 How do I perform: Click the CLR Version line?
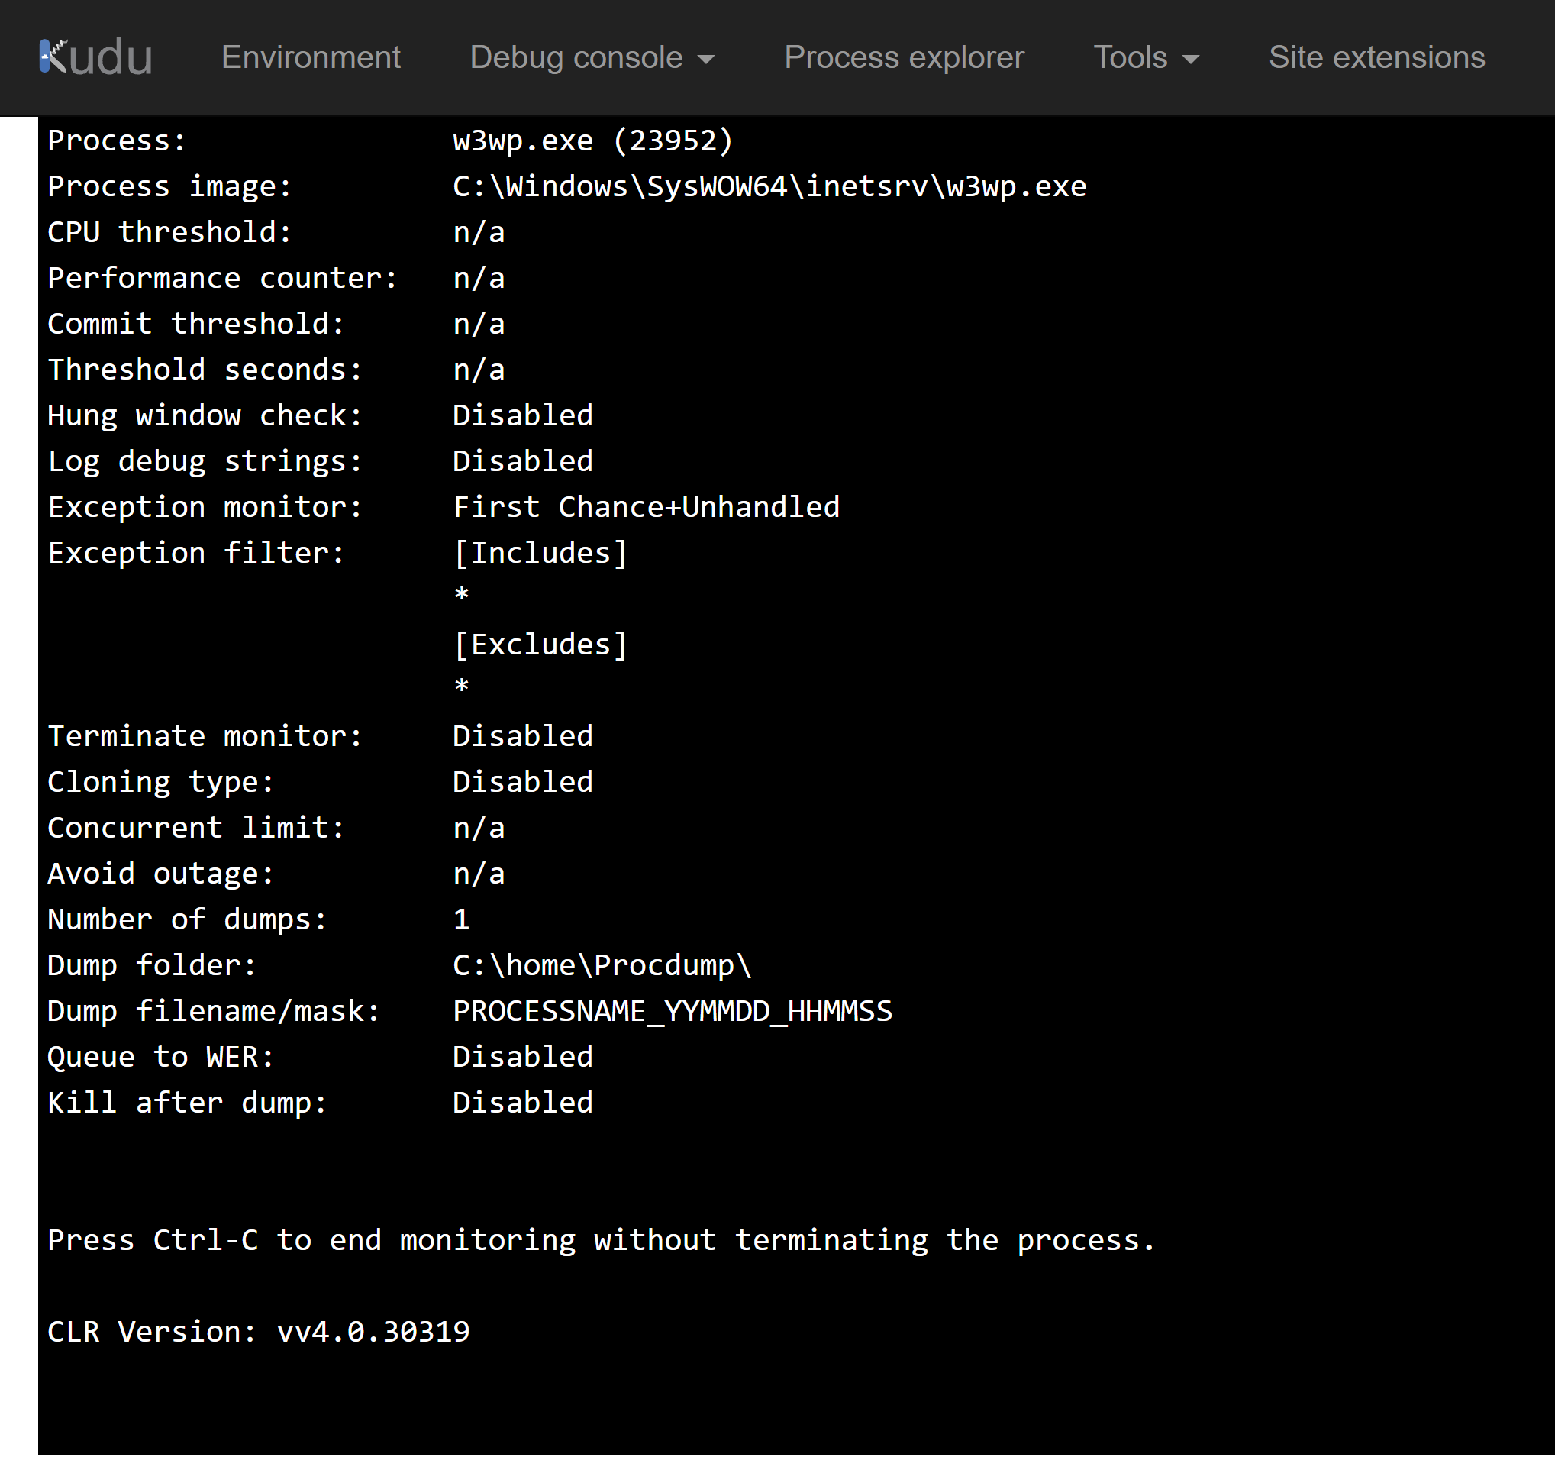click(258, 1331)
